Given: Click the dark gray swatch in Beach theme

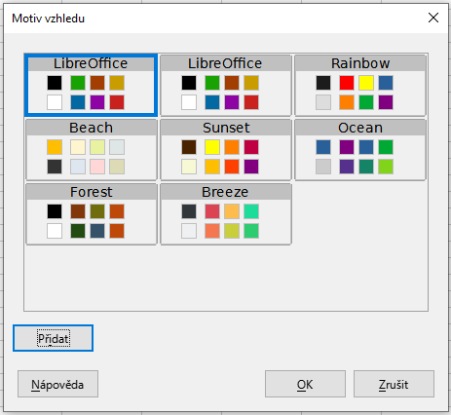Looking at the screenshot, I should pos(55,167).
